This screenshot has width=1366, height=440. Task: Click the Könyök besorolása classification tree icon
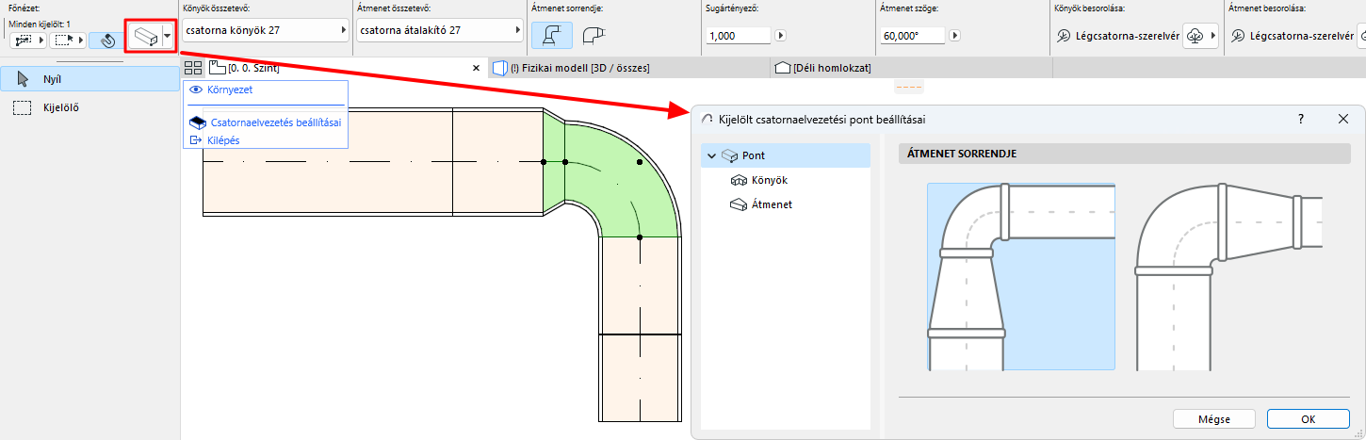[x=1195, y=36]
